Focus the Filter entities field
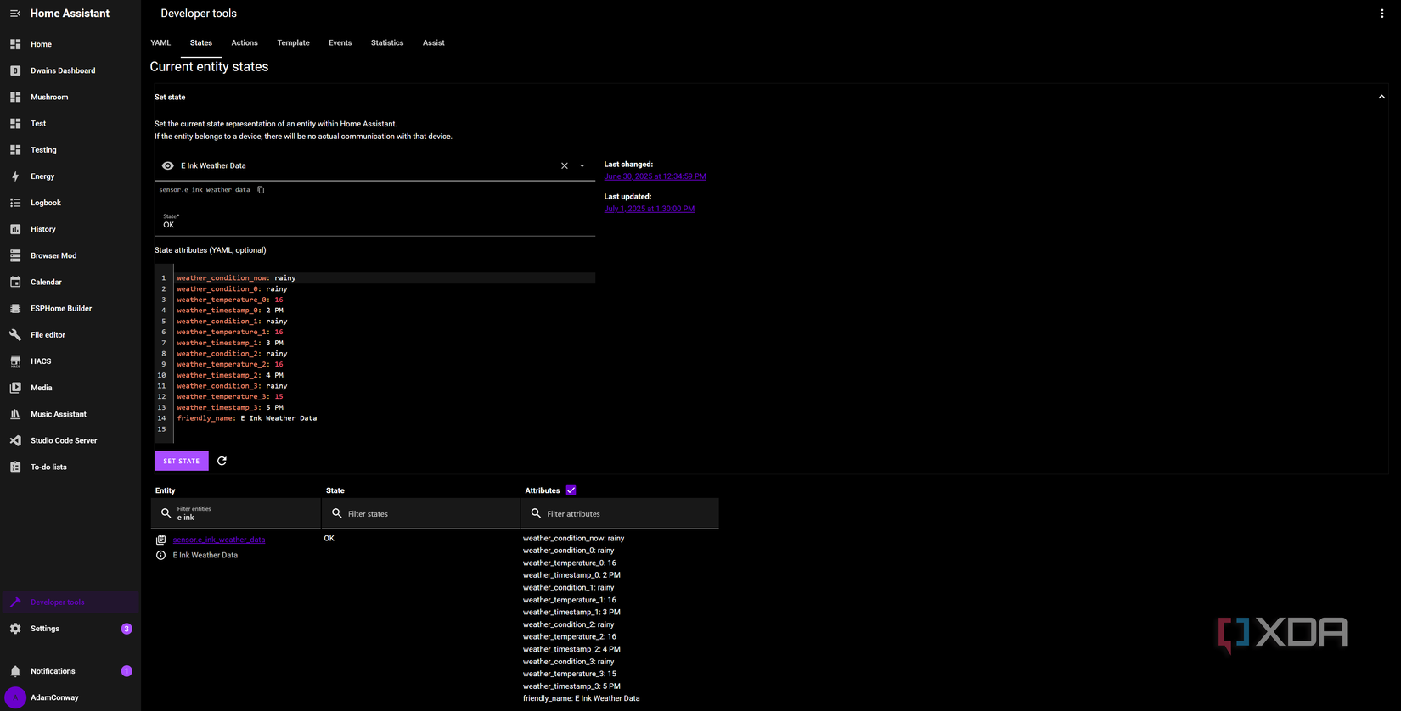 pos(236,513)
